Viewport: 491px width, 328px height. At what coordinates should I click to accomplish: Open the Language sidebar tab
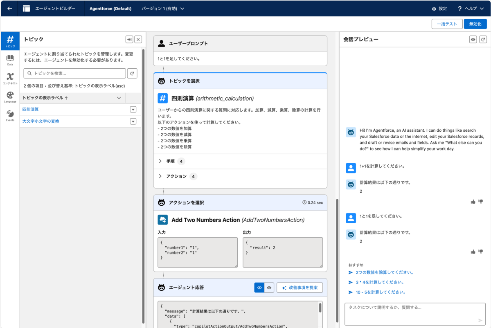pyautogui.click(x=10, y=97)
